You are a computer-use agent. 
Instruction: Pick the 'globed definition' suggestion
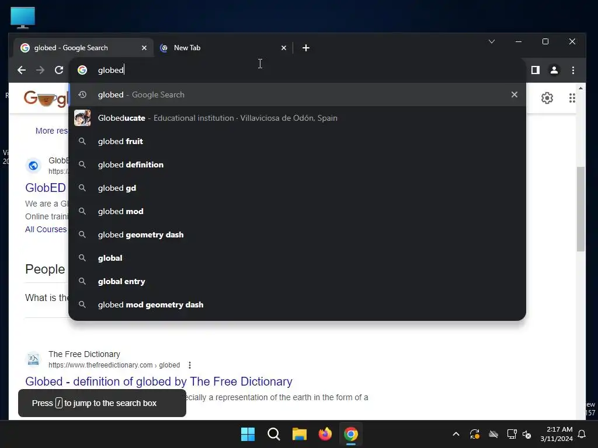pyautogui.click(x=297, y=164)
